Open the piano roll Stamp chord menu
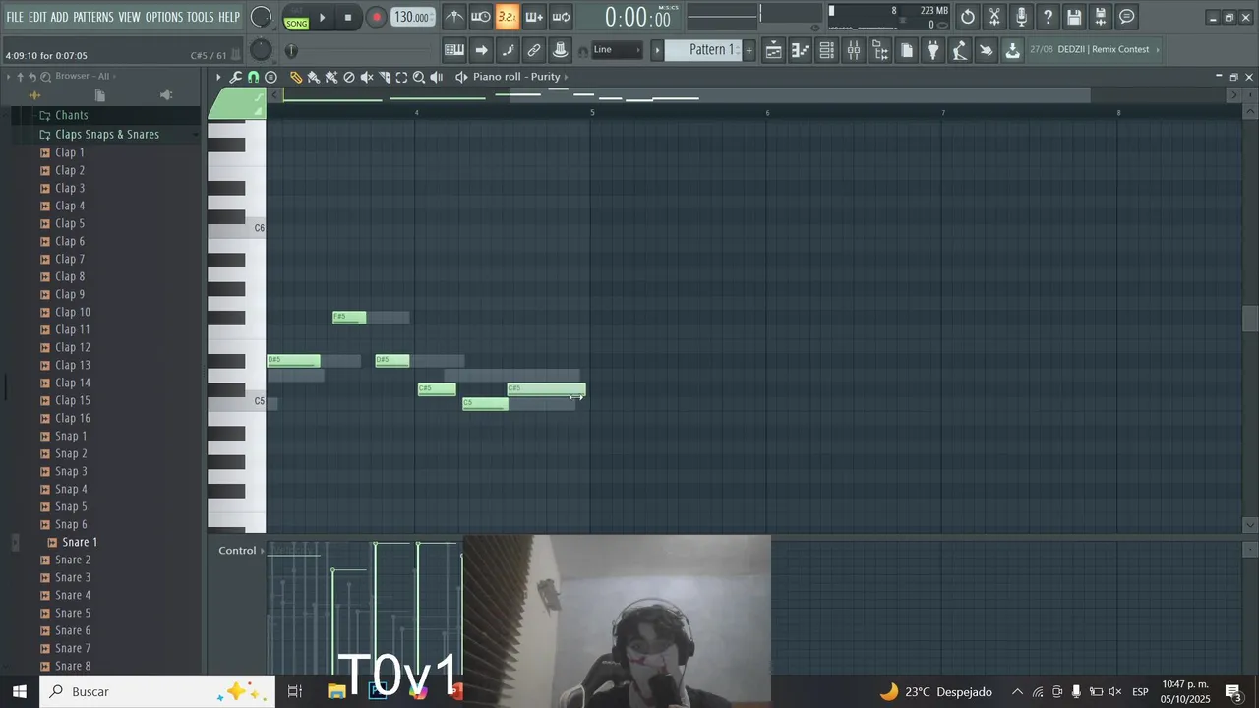 [270, 77]
